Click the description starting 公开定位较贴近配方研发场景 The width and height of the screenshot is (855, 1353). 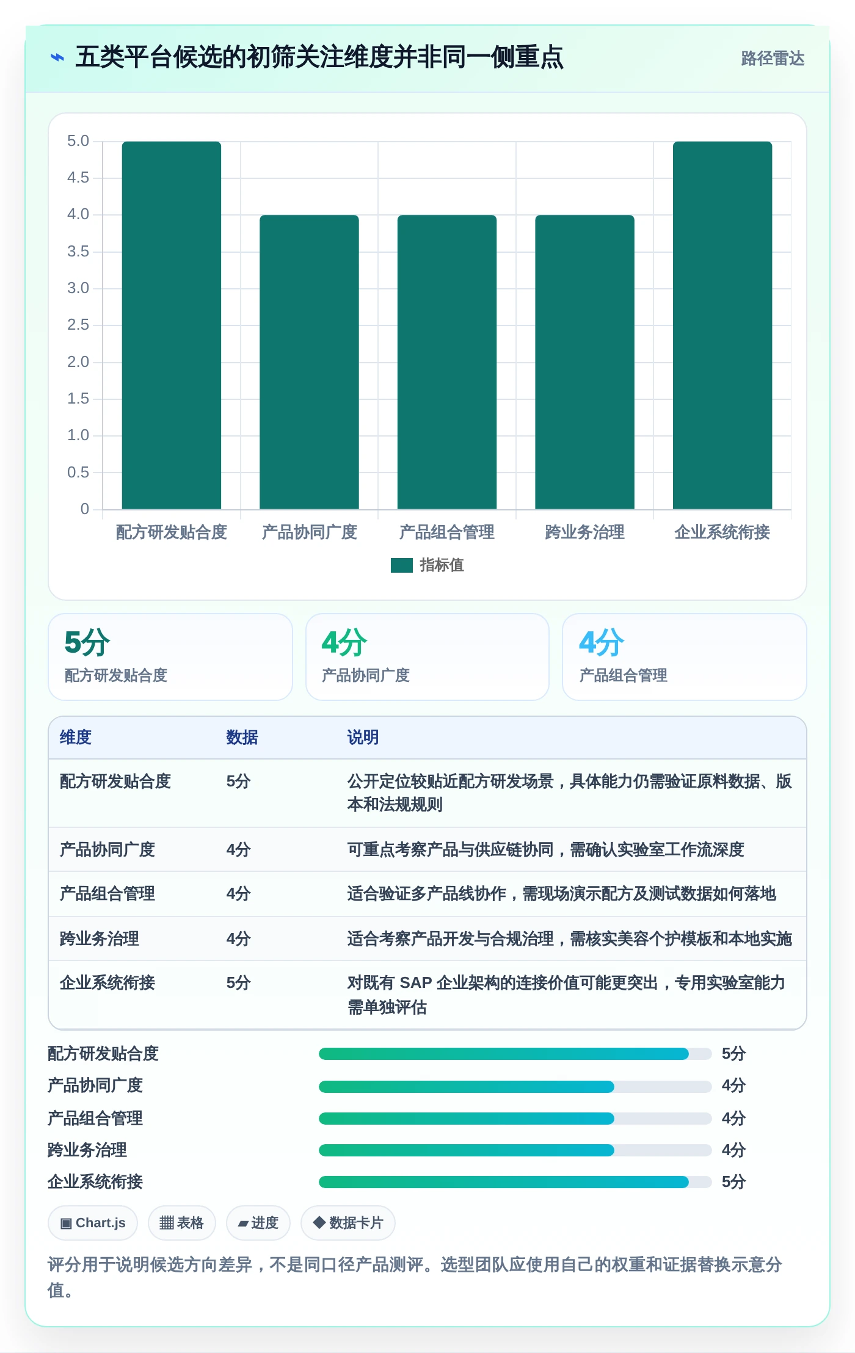(x=570, y=793)
